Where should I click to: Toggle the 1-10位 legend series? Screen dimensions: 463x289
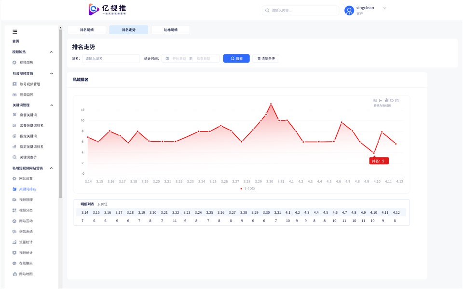pyautogui.click(x=247, y=189)
